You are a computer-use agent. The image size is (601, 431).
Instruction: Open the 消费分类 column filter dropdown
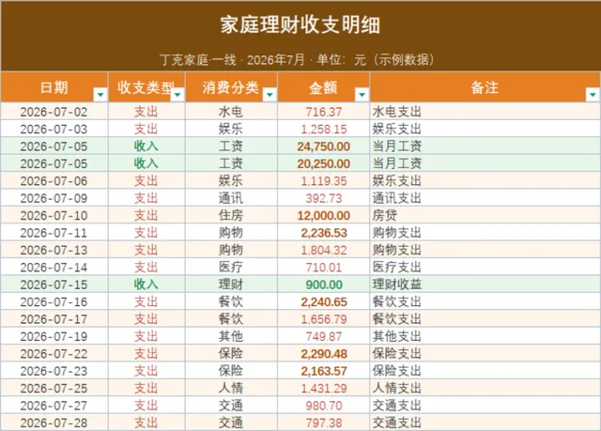[270, 94]
